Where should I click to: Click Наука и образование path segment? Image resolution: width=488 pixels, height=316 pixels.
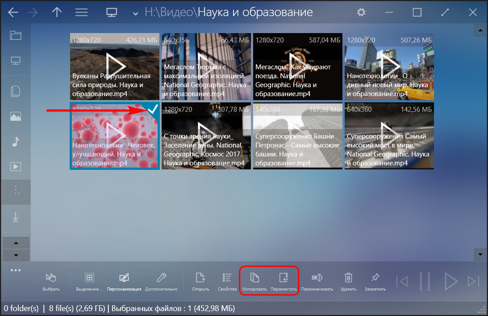pos(255,13)
